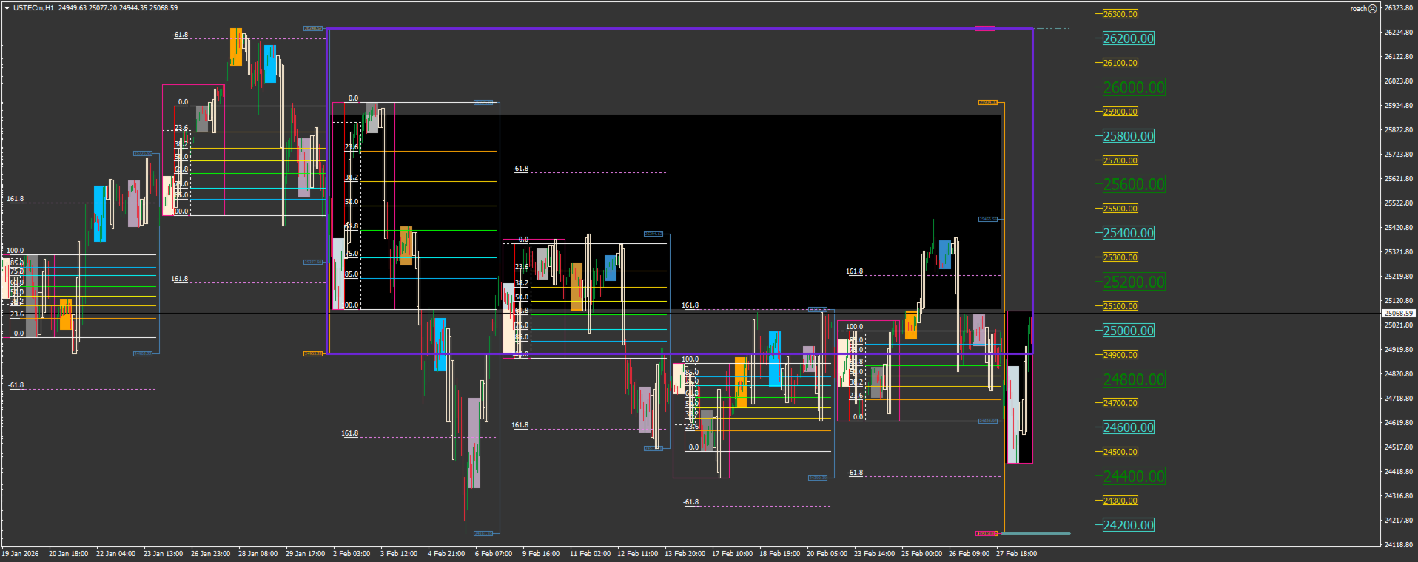Select the large purple rectangle top border
This screenshot has width=1418, height=562.
(x=679, y=29)
